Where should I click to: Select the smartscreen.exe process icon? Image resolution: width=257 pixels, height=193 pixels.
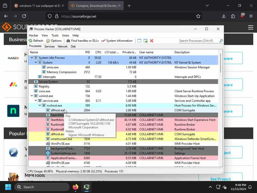(x=48, y=139)
